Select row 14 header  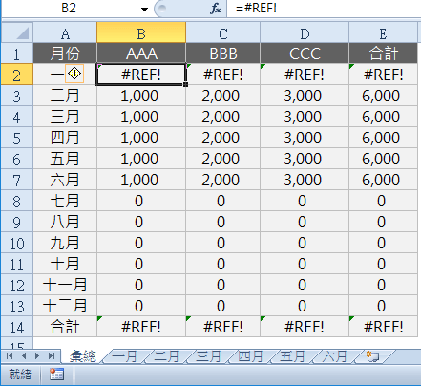coord(17,327)
